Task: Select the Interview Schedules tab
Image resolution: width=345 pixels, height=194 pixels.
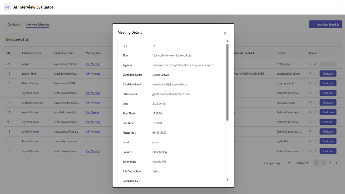Action: [x=37, y=25]
